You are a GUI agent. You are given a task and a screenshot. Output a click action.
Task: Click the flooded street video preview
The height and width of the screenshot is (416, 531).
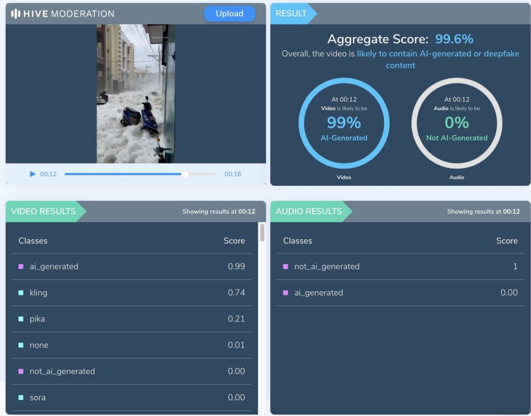136,93
